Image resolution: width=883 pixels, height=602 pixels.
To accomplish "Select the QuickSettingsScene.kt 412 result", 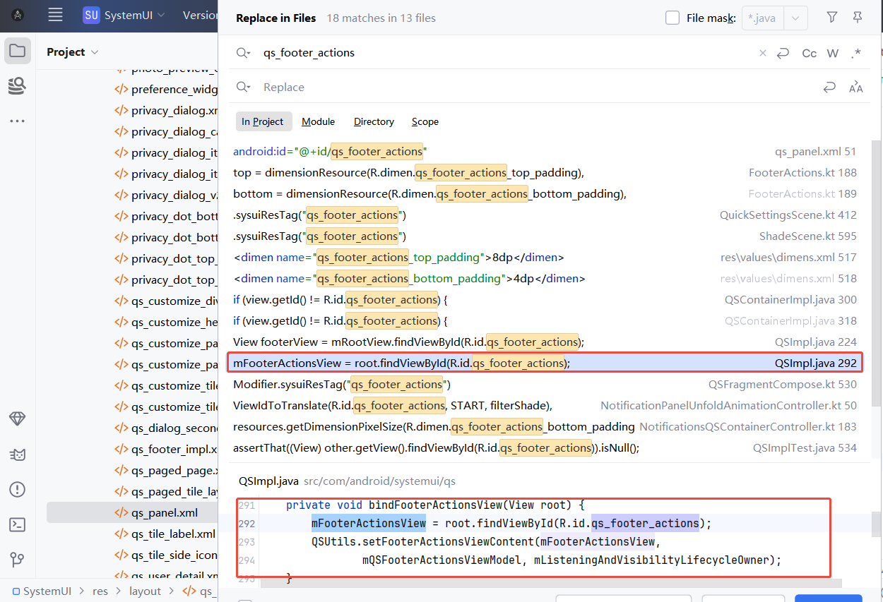I will (x=545, y=215).
